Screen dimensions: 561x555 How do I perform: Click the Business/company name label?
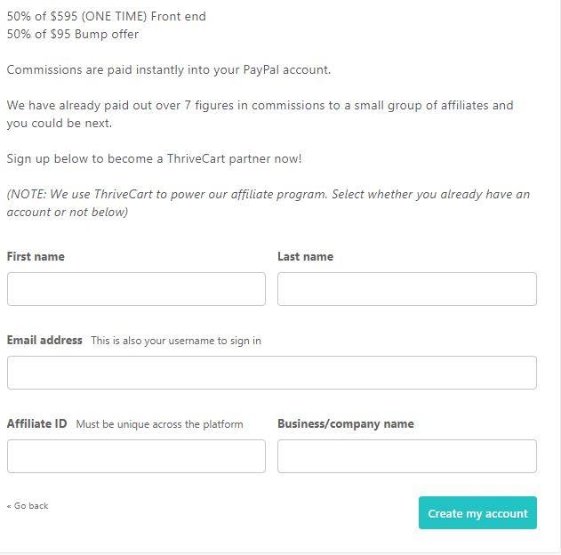346,423
